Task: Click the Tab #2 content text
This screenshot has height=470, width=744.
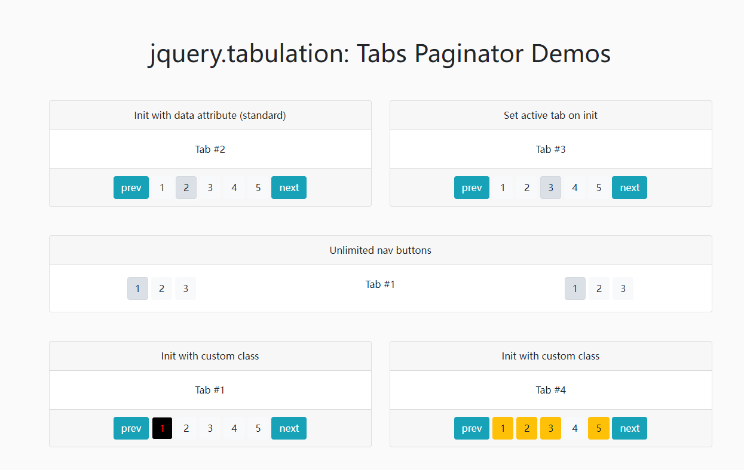Action: tap(210, 149)
